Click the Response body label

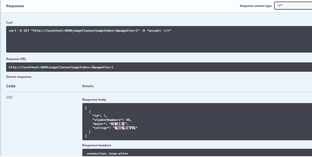click(94, 100)
